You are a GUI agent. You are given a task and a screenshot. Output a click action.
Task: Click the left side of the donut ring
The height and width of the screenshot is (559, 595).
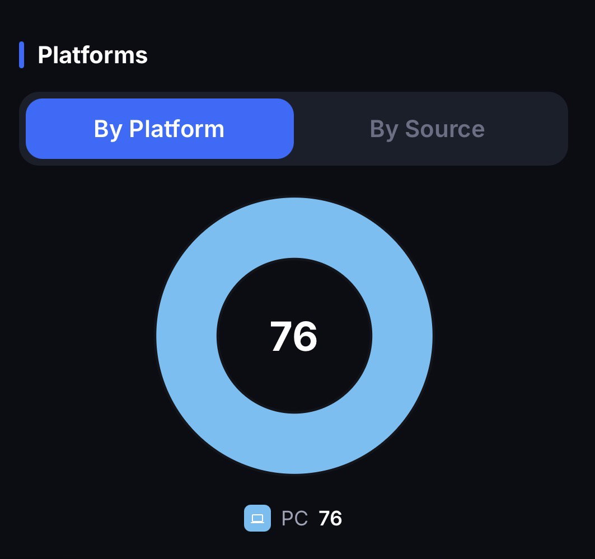click(x=186, y=336)
